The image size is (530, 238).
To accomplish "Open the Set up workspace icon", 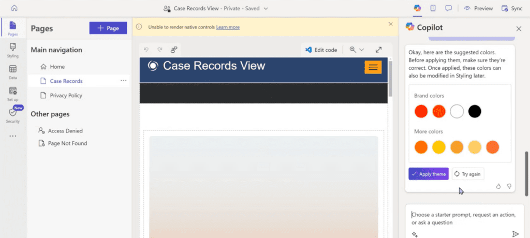I will point(13,94).
